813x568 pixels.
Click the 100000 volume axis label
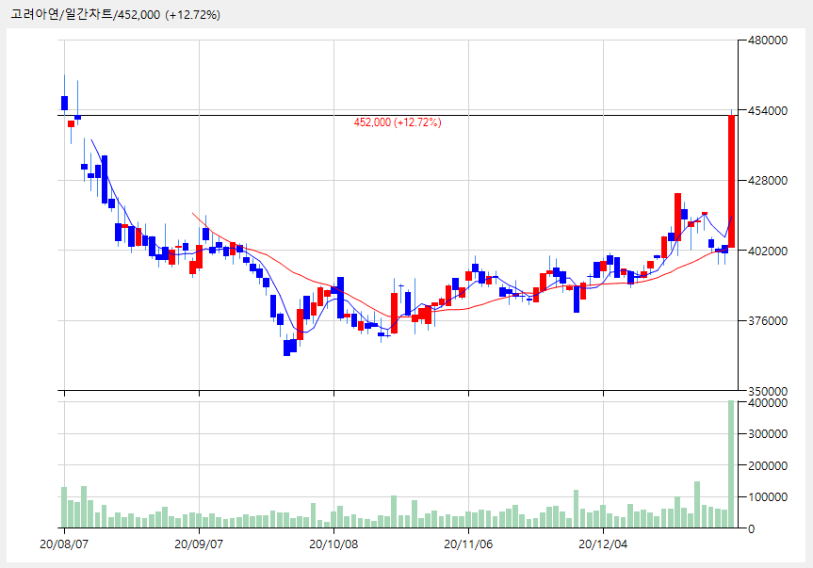coord(768,497)
